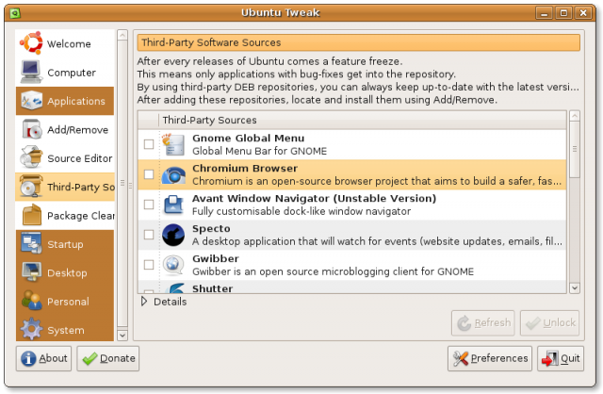The width and height of the screenshot is (603, 394).
Task: Click the Ubuntu Tweak title bar app icon
Action: point(15,13)
